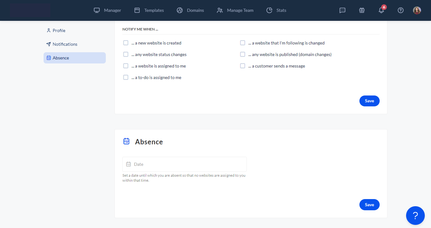The height and width of the screenshot is (228, 431).
Task: Enable 'a new website is created' notification
Action: [126, 43]
